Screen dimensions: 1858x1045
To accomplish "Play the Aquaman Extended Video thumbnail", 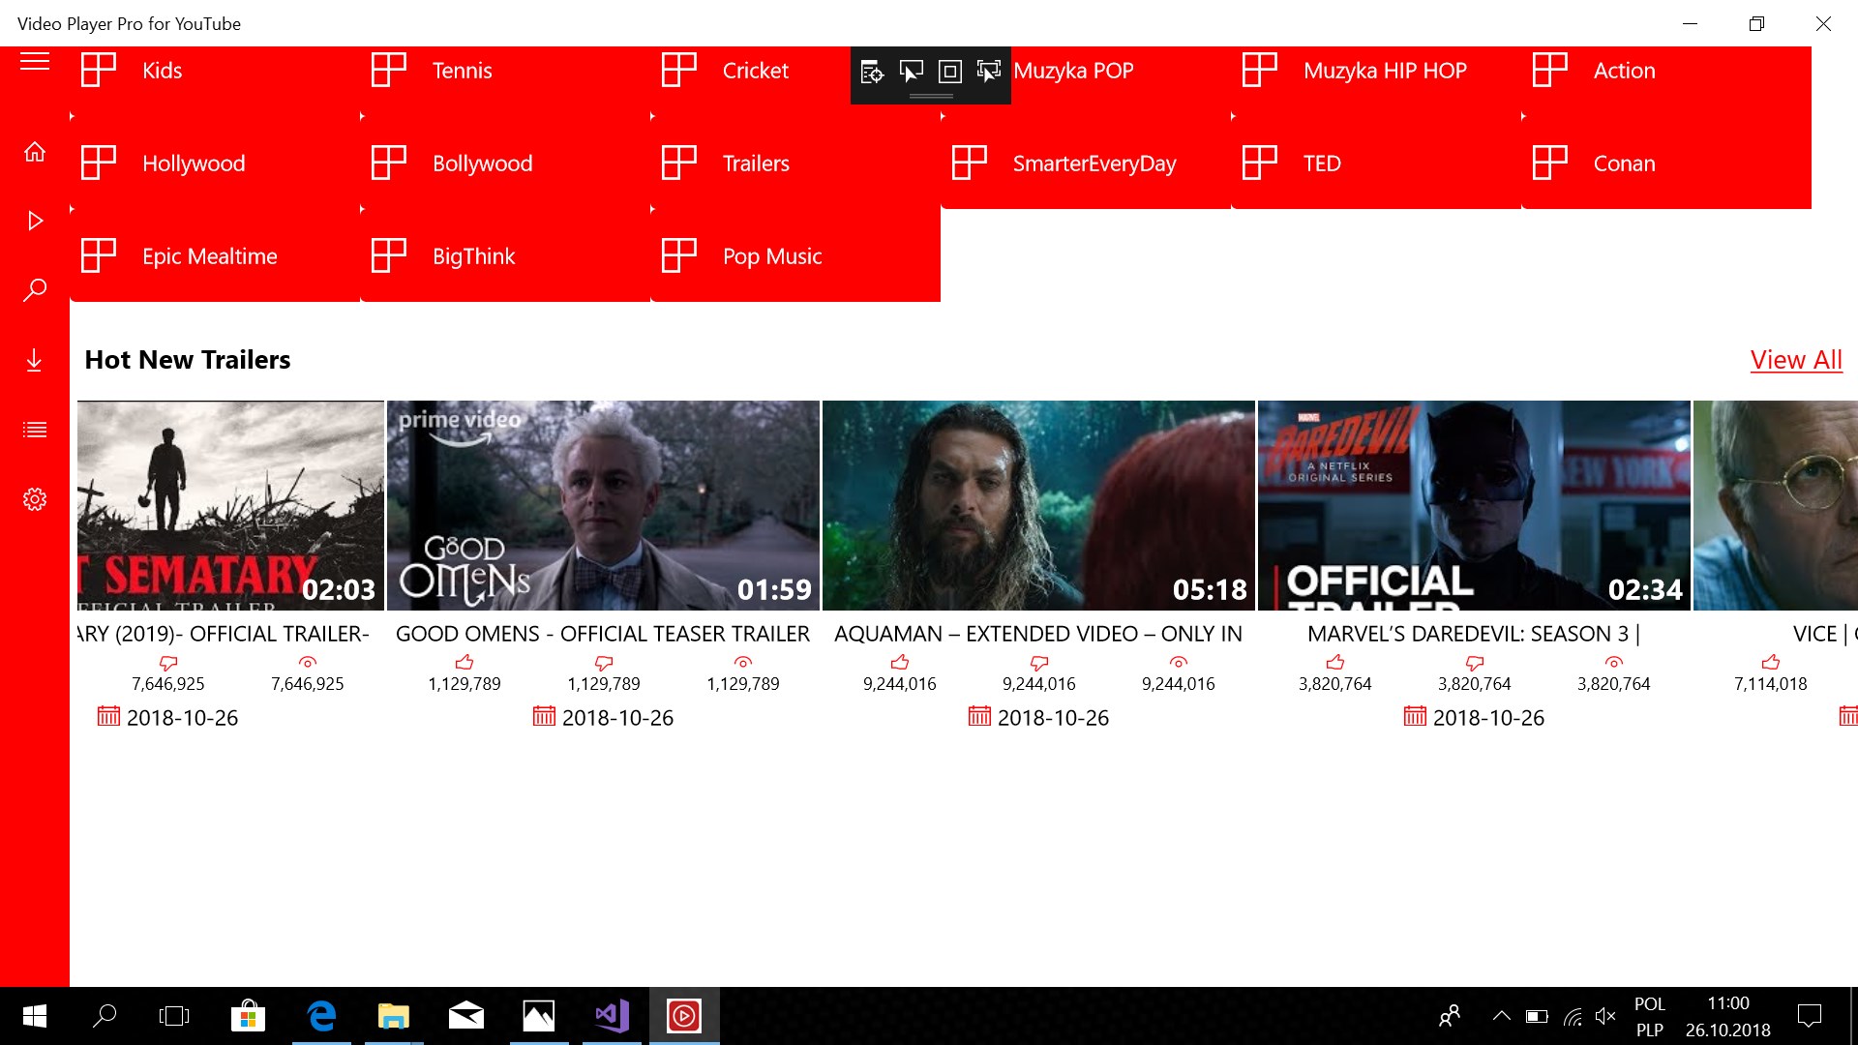I will point(1038,505).
